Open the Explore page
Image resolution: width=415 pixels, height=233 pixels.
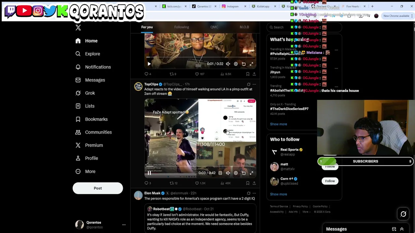pos(88,54)
